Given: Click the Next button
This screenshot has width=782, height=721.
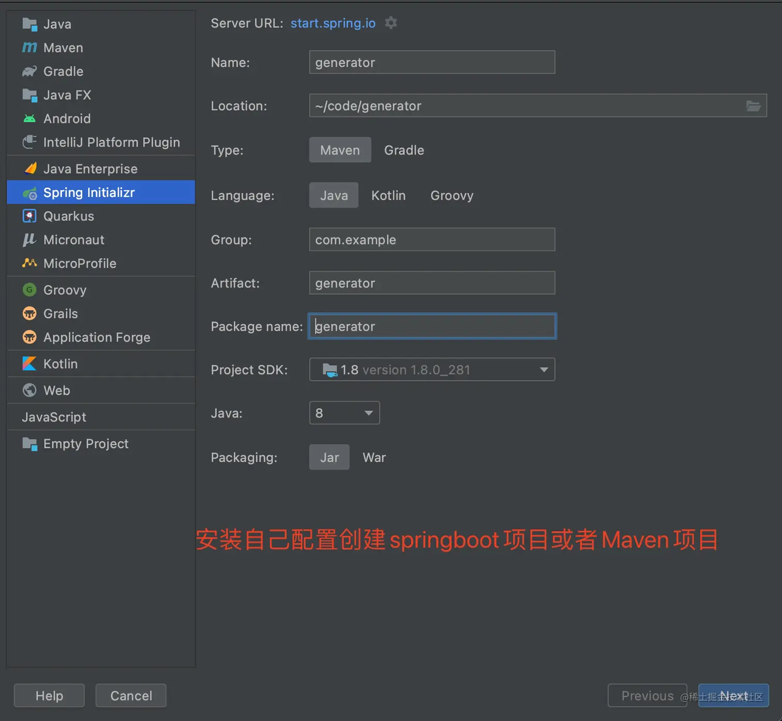Looking at the screenshot, I should click(733, 696).
